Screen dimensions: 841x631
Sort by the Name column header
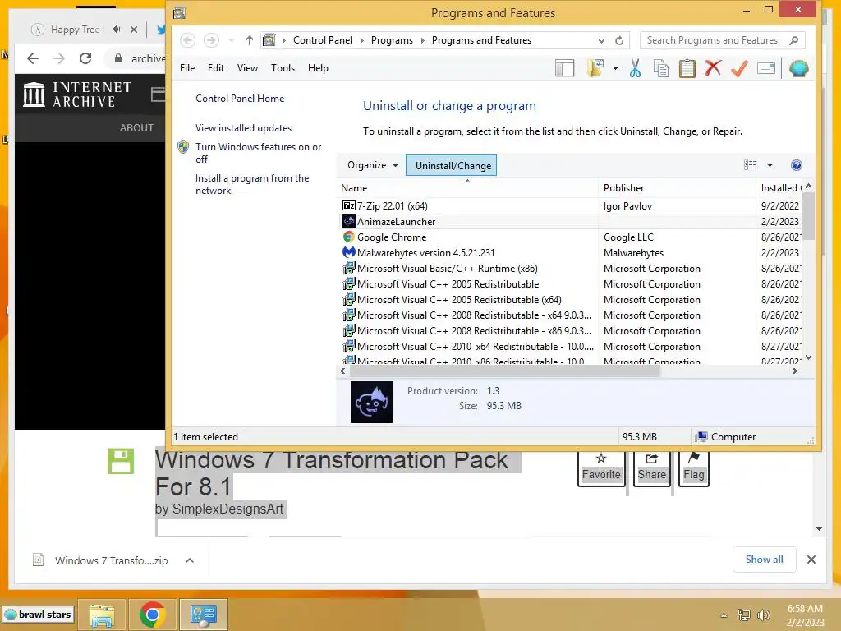[x=466, y=188]
